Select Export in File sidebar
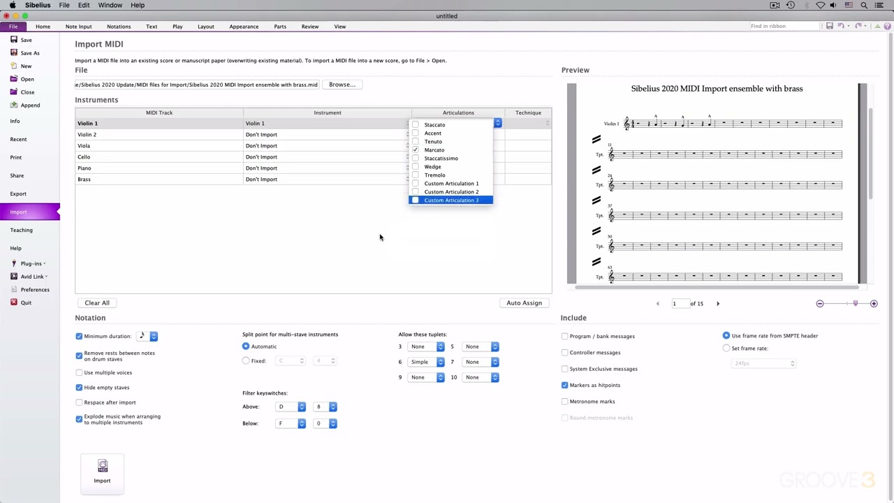This screenshot has width=894, height=503. tap(18, 194)
